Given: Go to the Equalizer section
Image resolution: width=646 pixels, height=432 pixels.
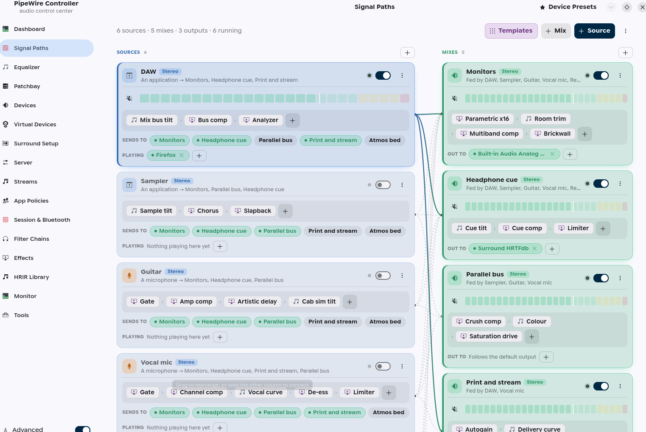Looking at the screenshot, I should click(x=47, y=67).
